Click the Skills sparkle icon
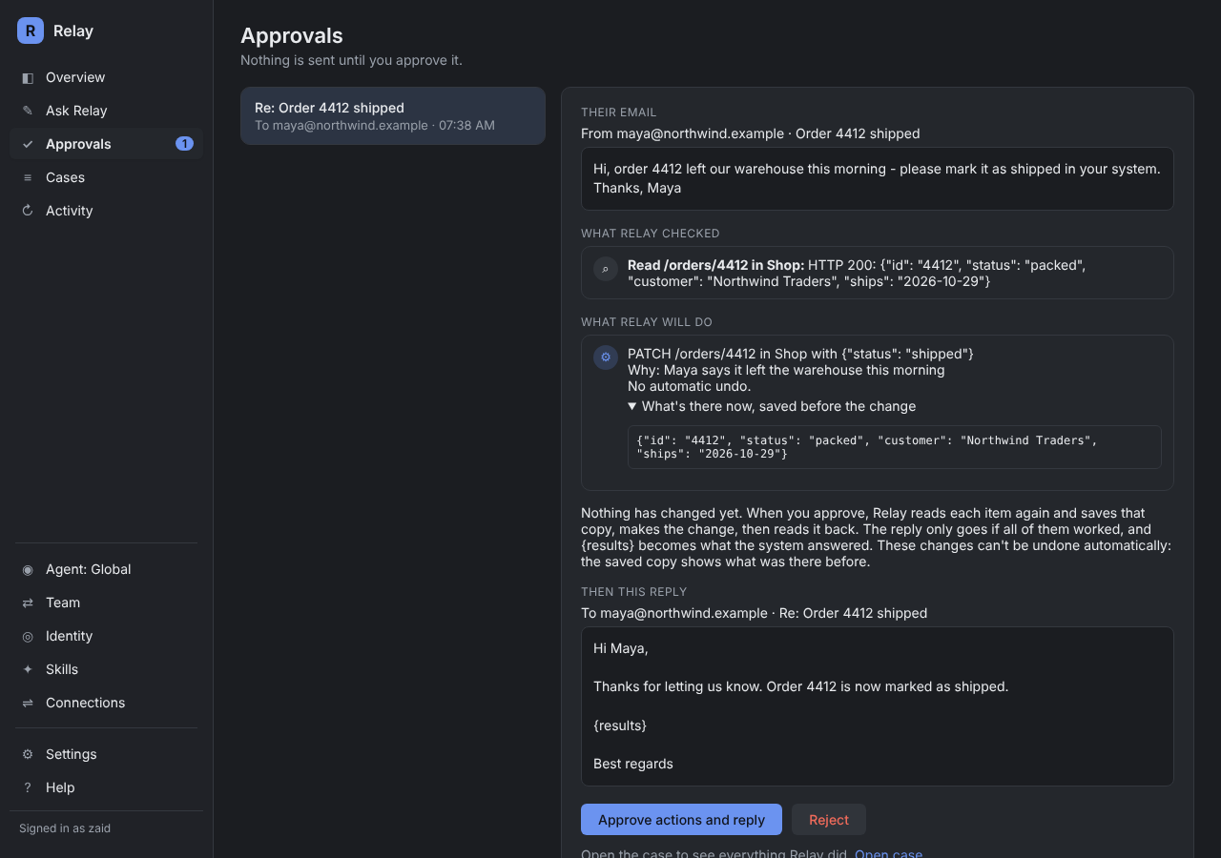The width and height of the screenshot is (1221, 858). click(28, 669)
